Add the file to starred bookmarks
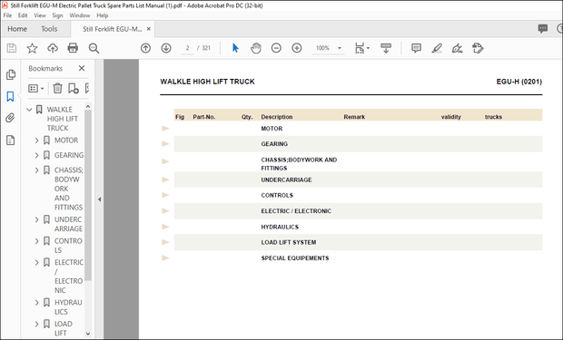This screenshot has width=563, height=340. (33, 48)
